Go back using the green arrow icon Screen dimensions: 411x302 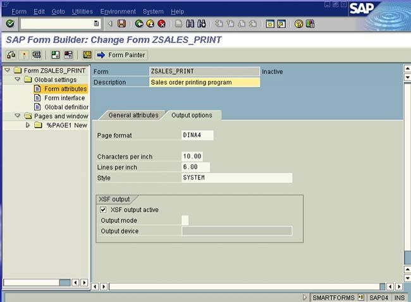click(x=139, y=24)
